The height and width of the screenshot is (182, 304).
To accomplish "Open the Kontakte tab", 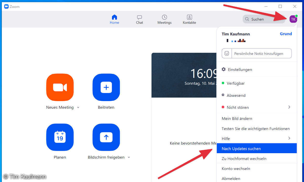I will pos(189,19).
